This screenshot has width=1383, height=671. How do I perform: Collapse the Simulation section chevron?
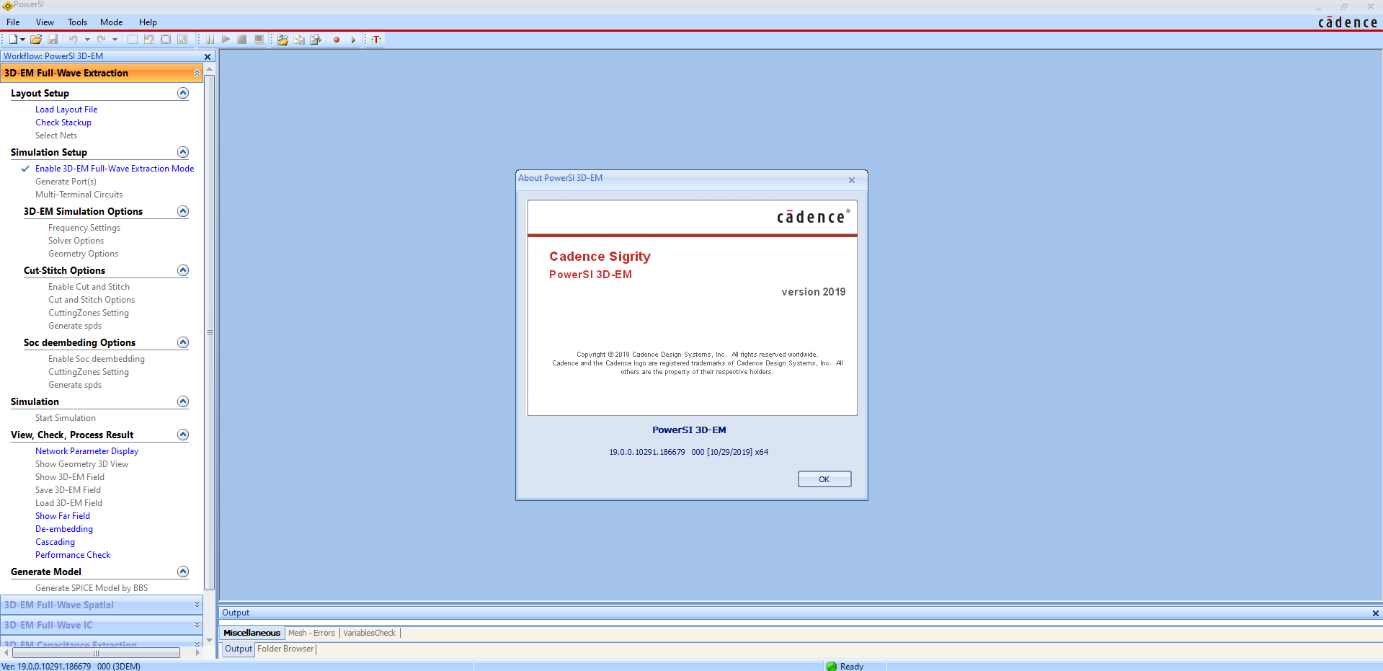click(x=183, y=401)
